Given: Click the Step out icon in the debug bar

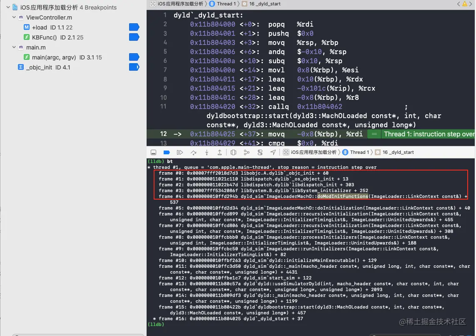Looking at the screenshot, I should pos(219,152).
